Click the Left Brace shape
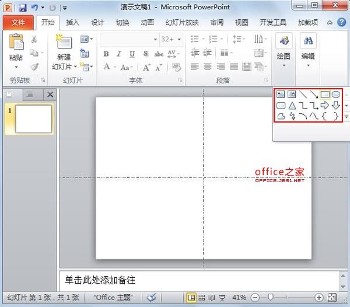The width and height of the screenshot is (350, 307). (x=325, y=116)
